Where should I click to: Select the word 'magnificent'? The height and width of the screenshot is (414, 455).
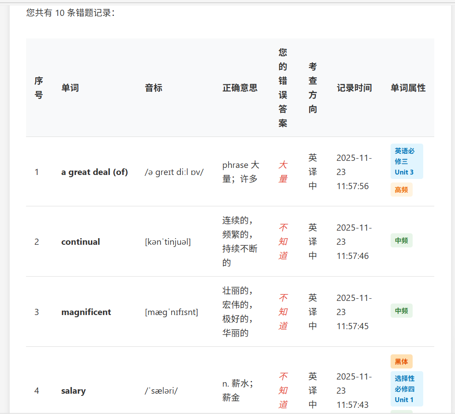point(86,312)
